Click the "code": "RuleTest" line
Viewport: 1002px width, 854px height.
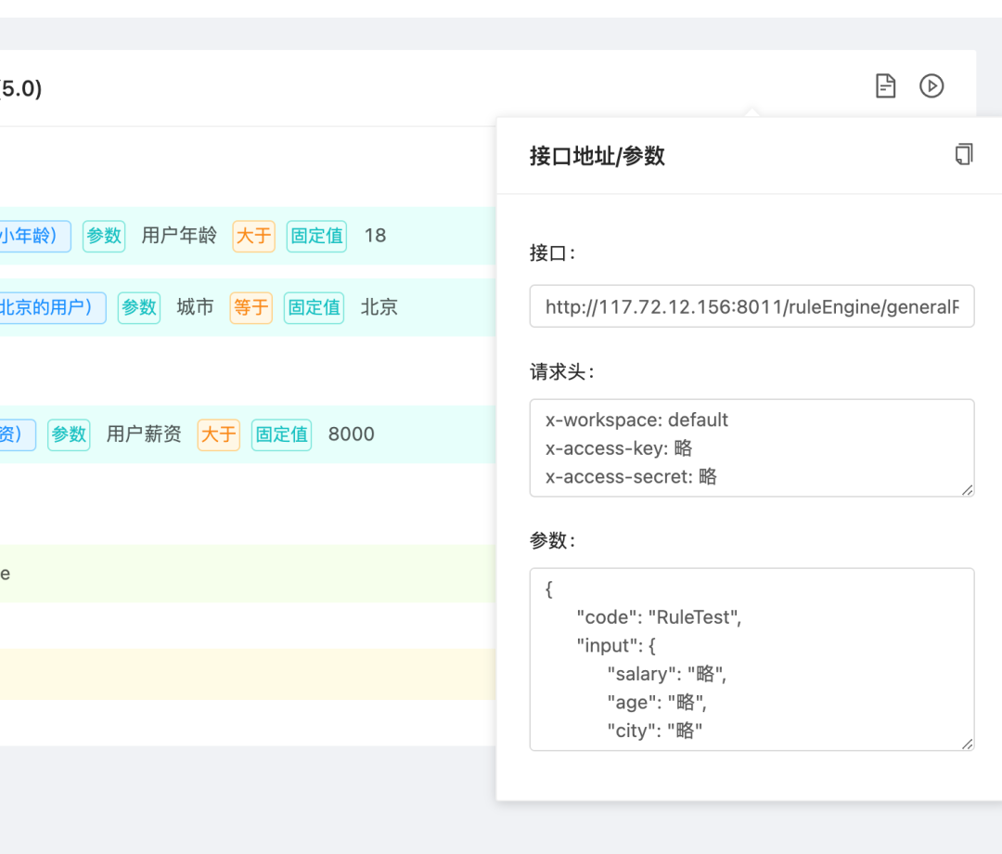pyautogui.click(x=659, y=617)
